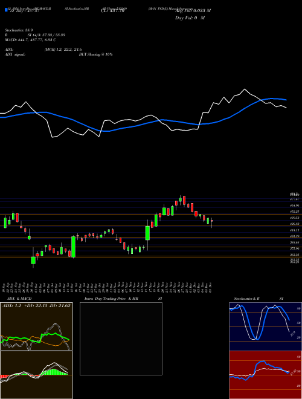Click the highest red candle at the price peak

(184, 200)
